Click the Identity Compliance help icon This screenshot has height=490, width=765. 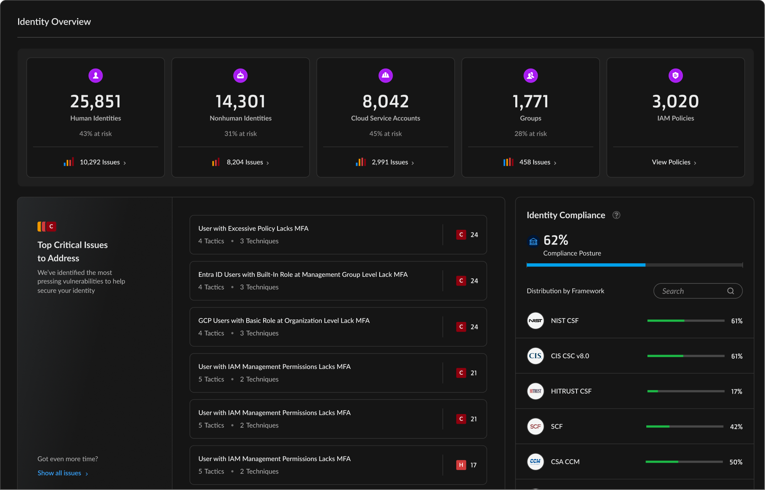click(x=616, y=215)
